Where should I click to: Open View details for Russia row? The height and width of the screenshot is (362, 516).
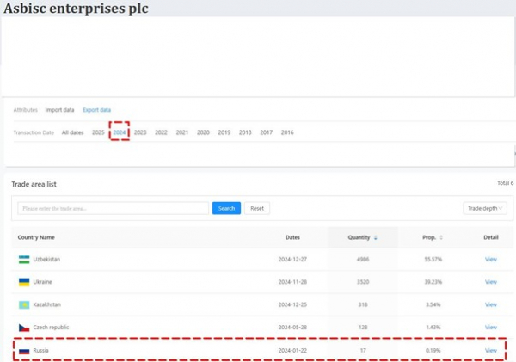(x=490, y=350)
